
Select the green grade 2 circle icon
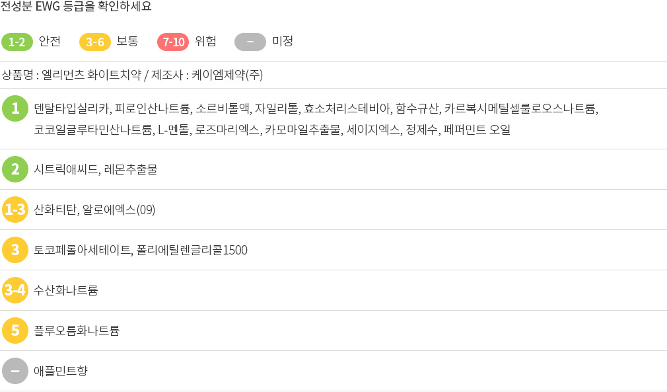click(15, 169)
